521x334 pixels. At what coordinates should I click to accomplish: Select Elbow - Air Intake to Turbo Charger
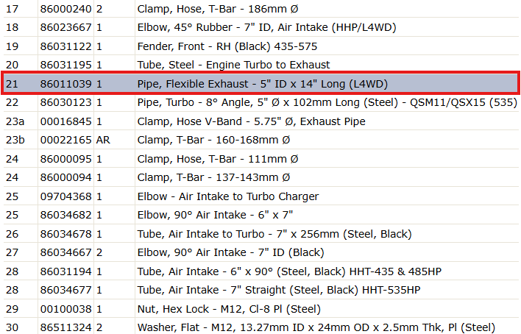click(228, 196)
